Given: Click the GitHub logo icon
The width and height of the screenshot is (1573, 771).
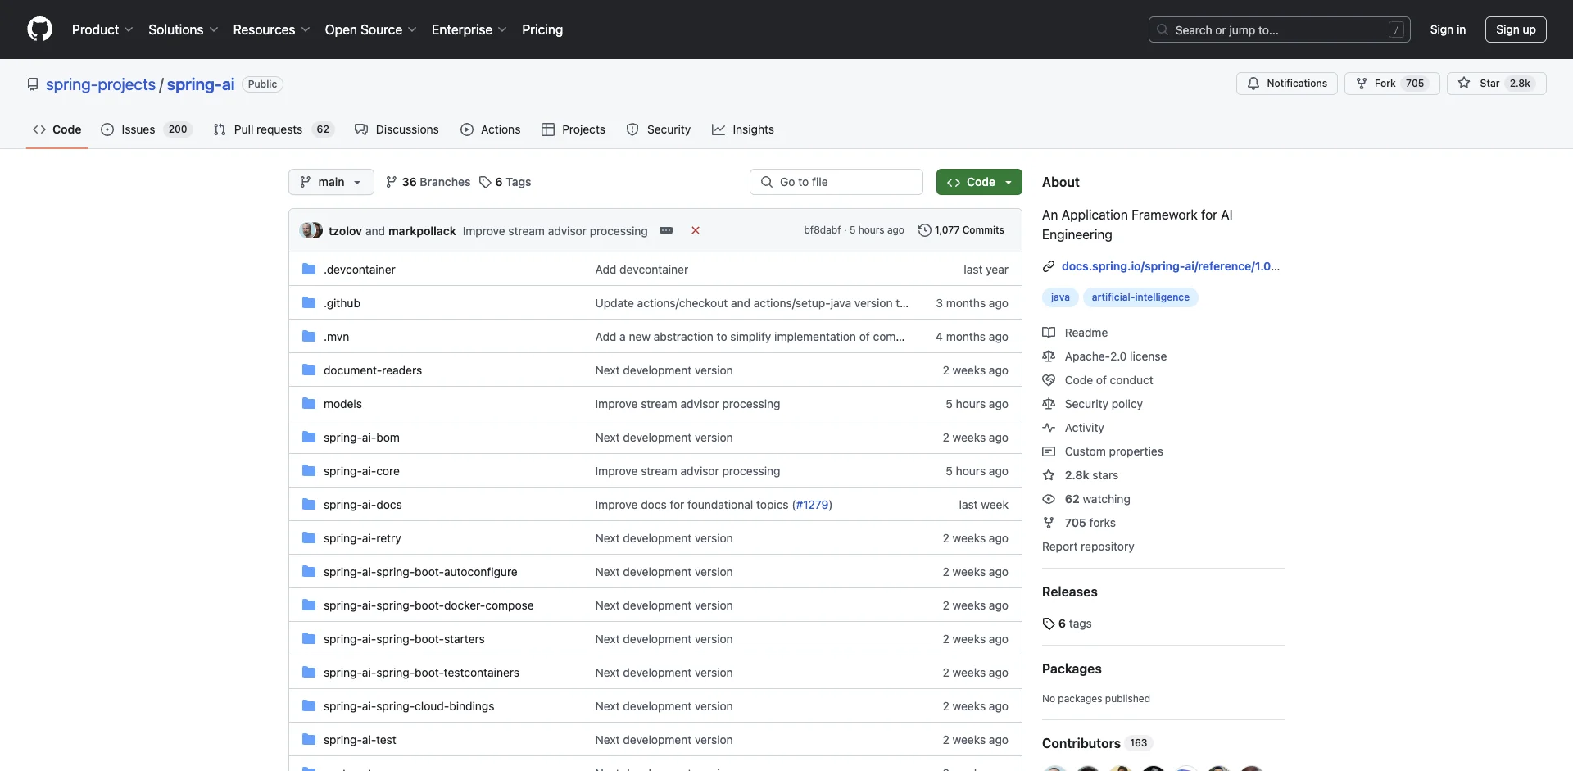Looking at the screenshot, I should point(39,29).
